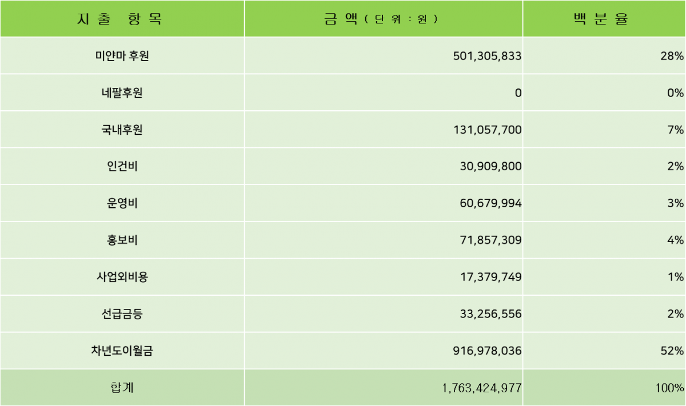Viewport: 686px width, 406px height.
Task: Select the total 1,763,424,977 cell
Action: coord(384,388)
